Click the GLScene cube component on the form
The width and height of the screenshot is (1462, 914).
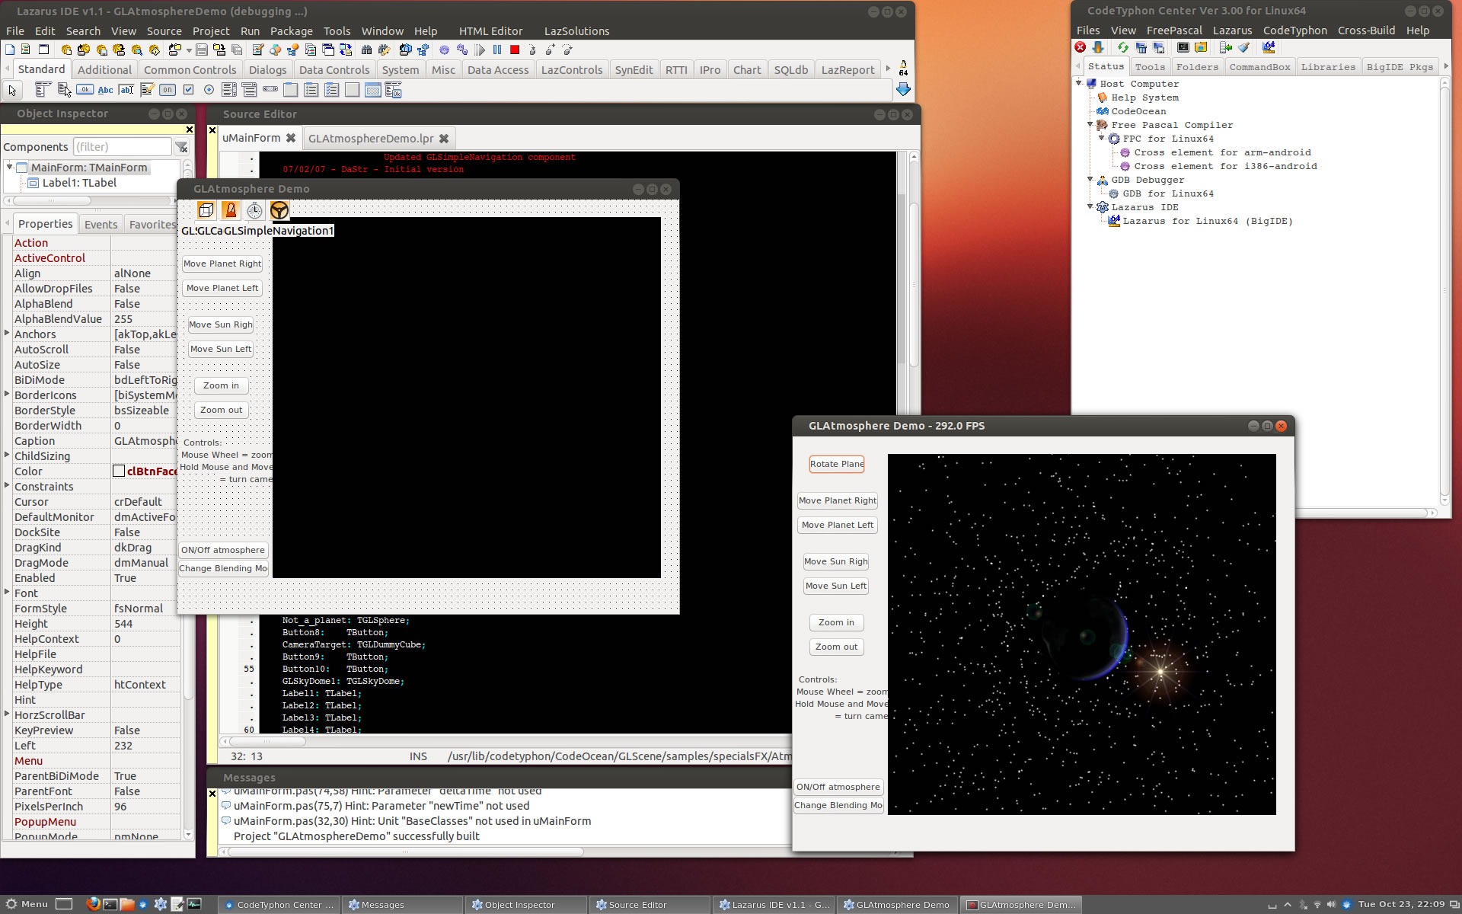pyautogui.click(x=206, y=210)
